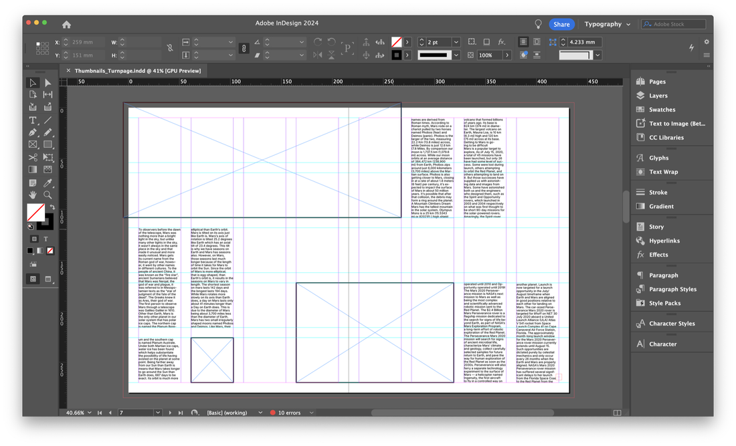Open the Paragraph Styles panel

point(672,290)
